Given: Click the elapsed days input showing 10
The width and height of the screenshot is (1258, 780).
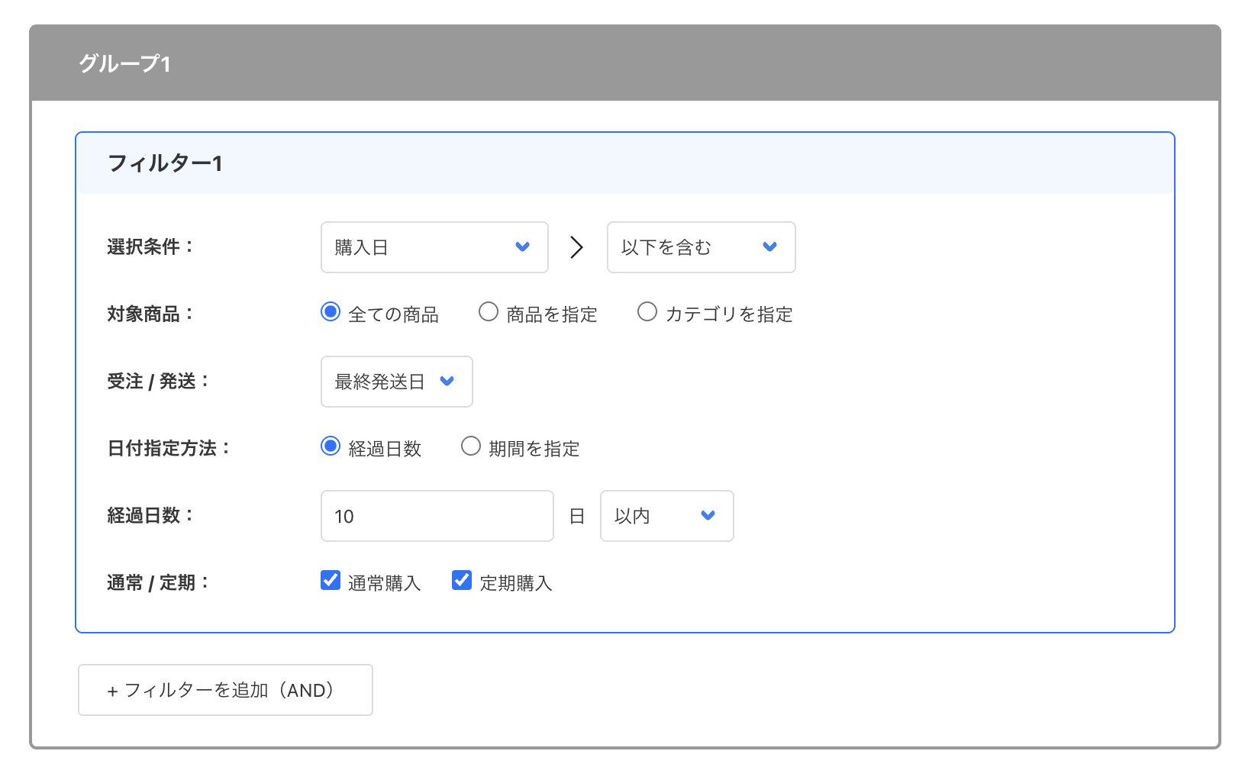Looking at the screenshot, I should 437,516.
